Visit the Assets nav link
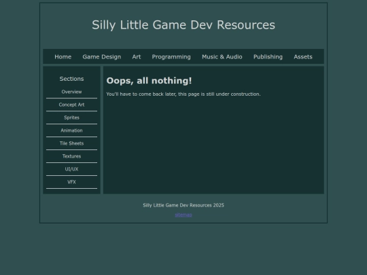 tap(303, 57)
